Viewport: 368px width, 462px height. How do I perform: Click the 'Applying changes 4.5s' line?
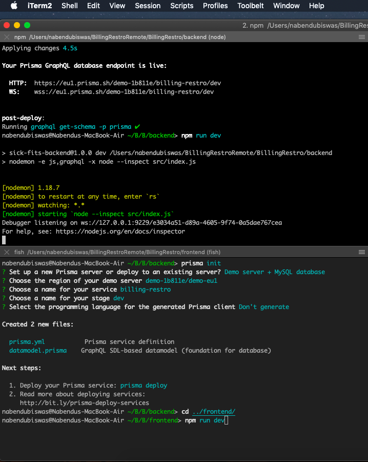(39, 48)
